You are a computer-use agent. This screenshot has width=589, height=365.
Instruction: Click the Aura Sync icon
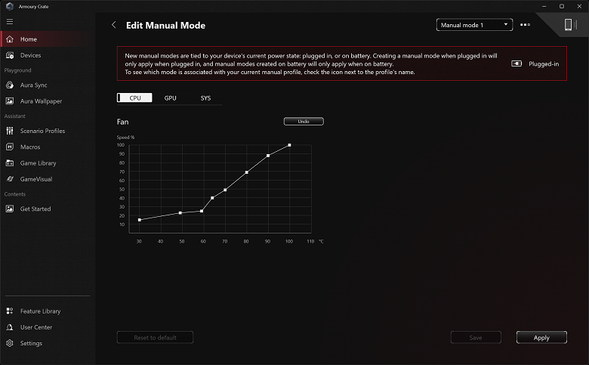[x=10, y=85]
